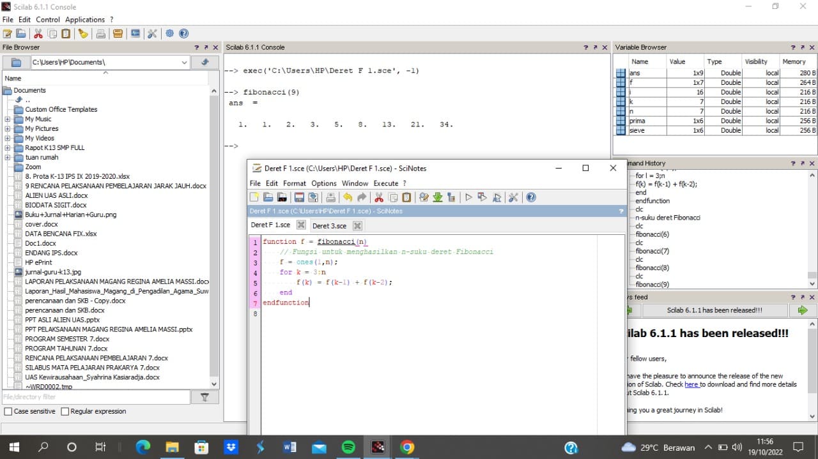The width and height of the screenshot is (818, 459).
Task: Select fibonacci(8) in Command History
Action: [x=652, y=268]
